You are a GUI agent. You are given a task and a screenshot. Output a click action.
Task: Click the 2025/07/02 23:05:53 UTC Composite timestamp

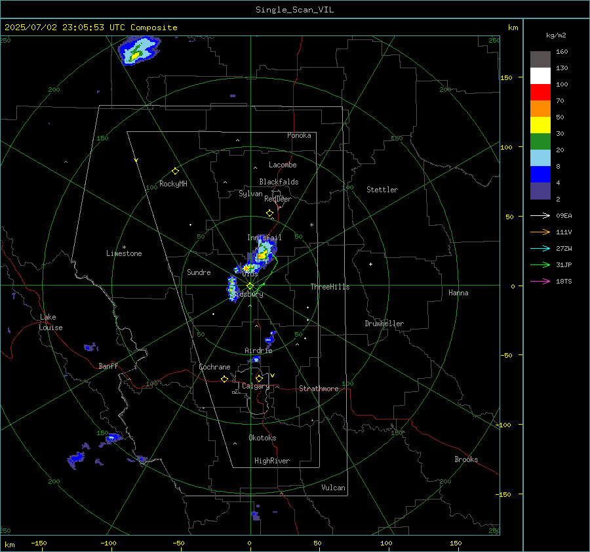90,28
